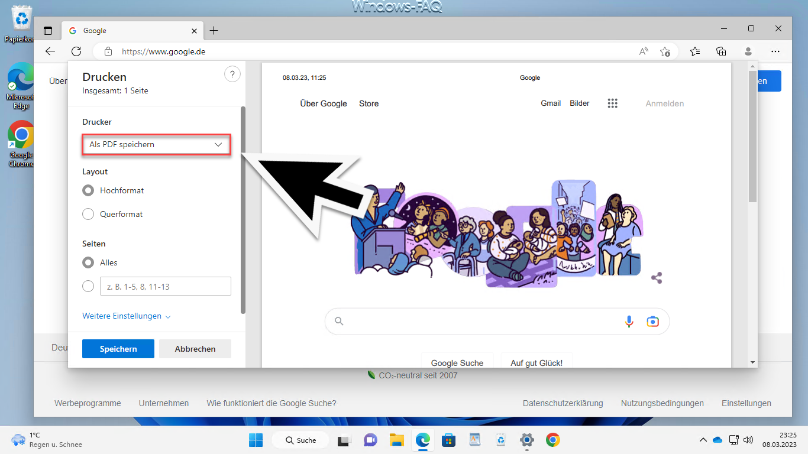This screenshot has height=454, width=808.
Task: Close the Google tab
Action: pos(195,31)
